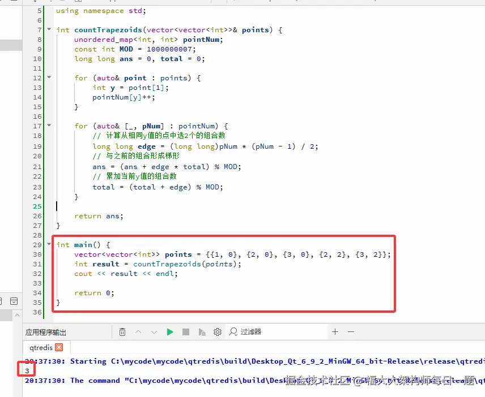Viewport: 485px width, 397px height.
Task: Click the MOD constant value 1000000007
Action: tap(169, 49)
